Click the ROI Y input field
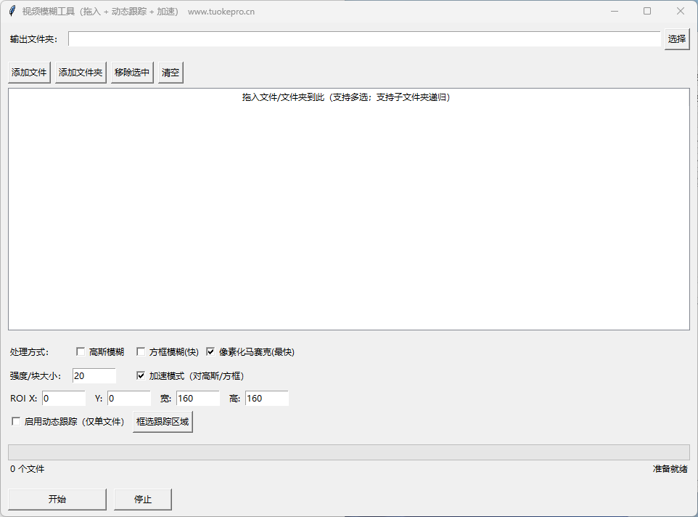 128,399
